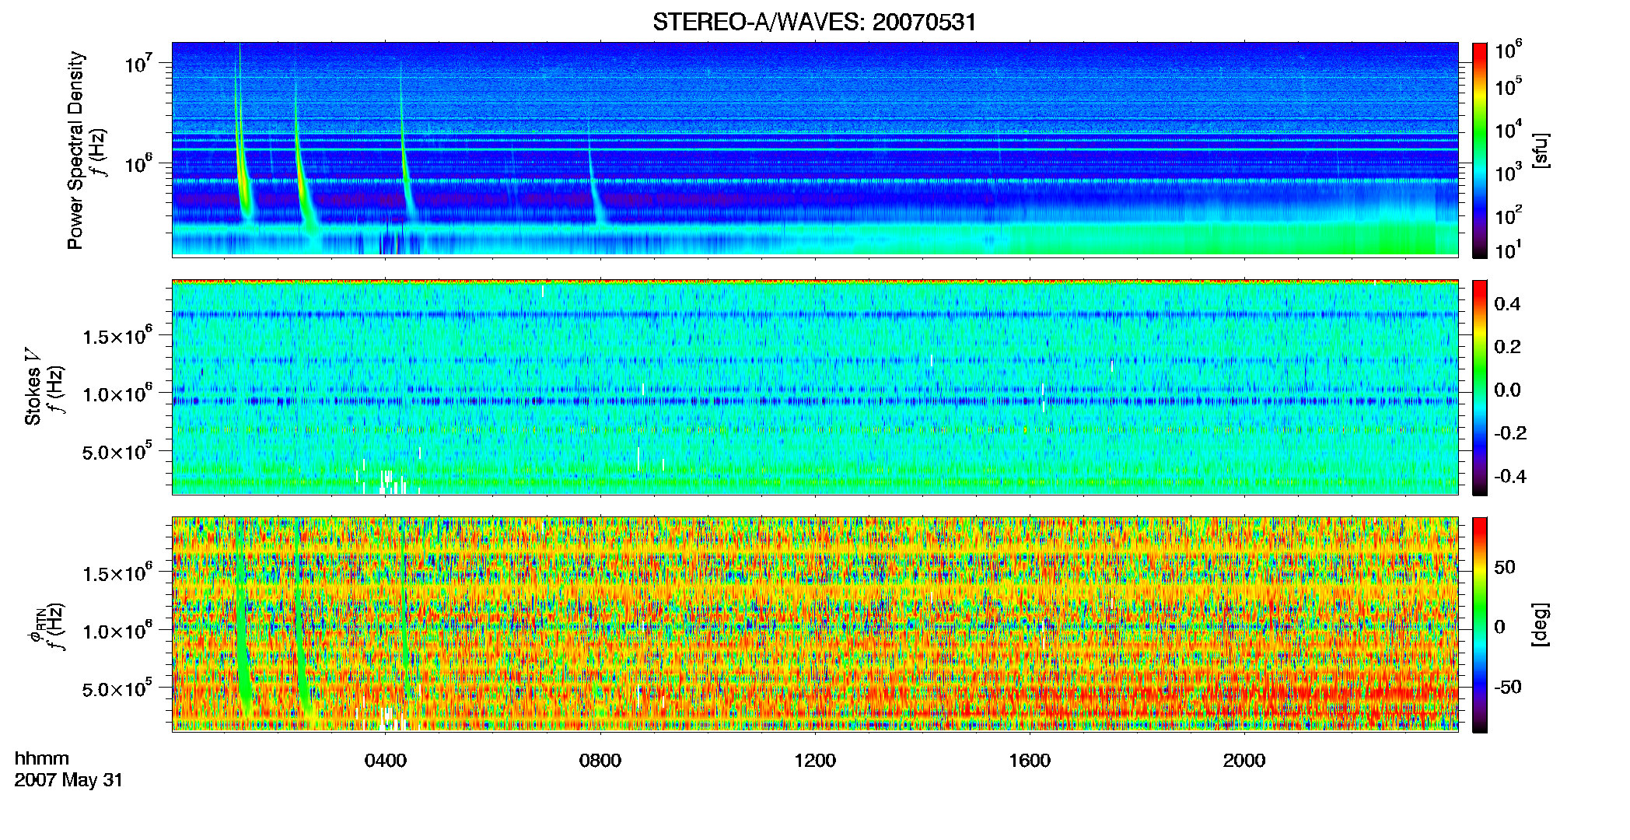This screenshot has width=1630, height=840.
Task: Click the top panel color bar
Action: click(1480, 150)
